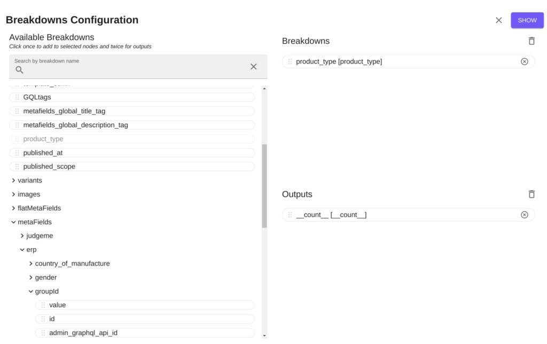
Task: Click the breakdown list scrollbar down arrow
Action: (264, 335)
